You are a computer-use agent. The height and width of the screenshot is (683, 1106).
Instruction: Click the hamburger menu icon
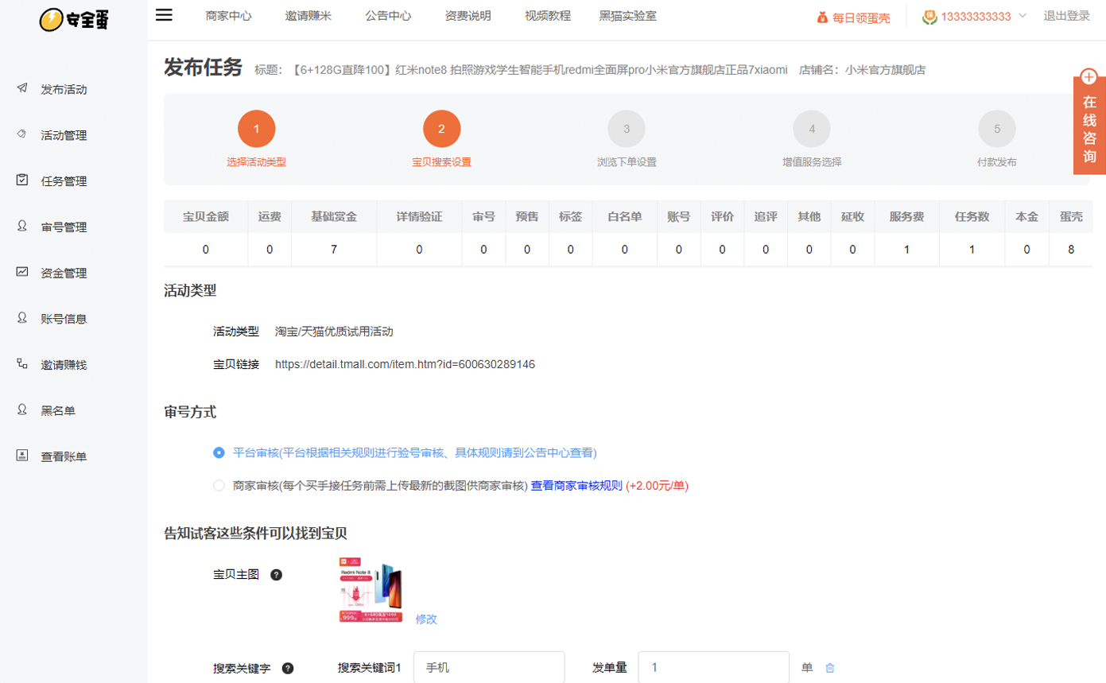(164, 15)
